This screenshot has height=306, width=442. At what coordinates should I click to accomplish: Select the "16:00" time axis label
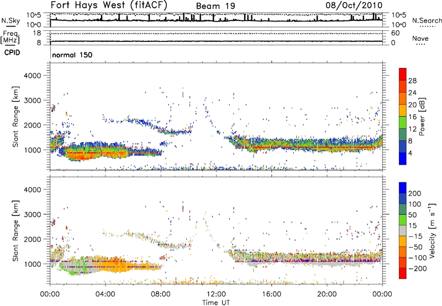click(271, 294)
